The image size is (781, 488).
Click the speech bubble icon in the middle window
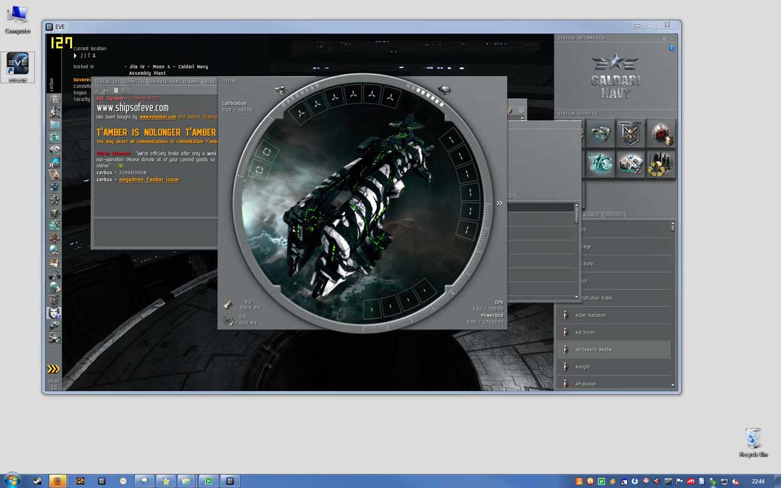[x=521, y=111]
